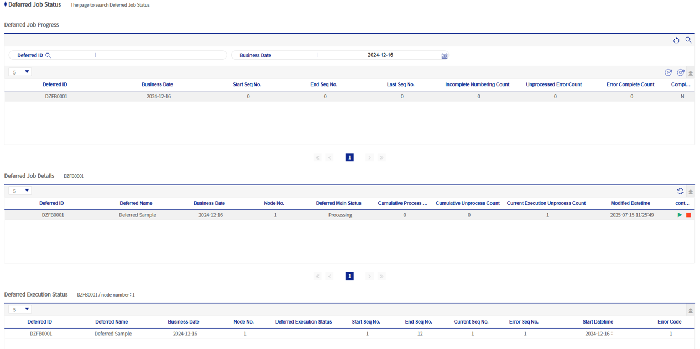Click the Deferred Main Status column header
This screenshot has width=700, height=349.
pyautogui.click(x=339, y=203)
